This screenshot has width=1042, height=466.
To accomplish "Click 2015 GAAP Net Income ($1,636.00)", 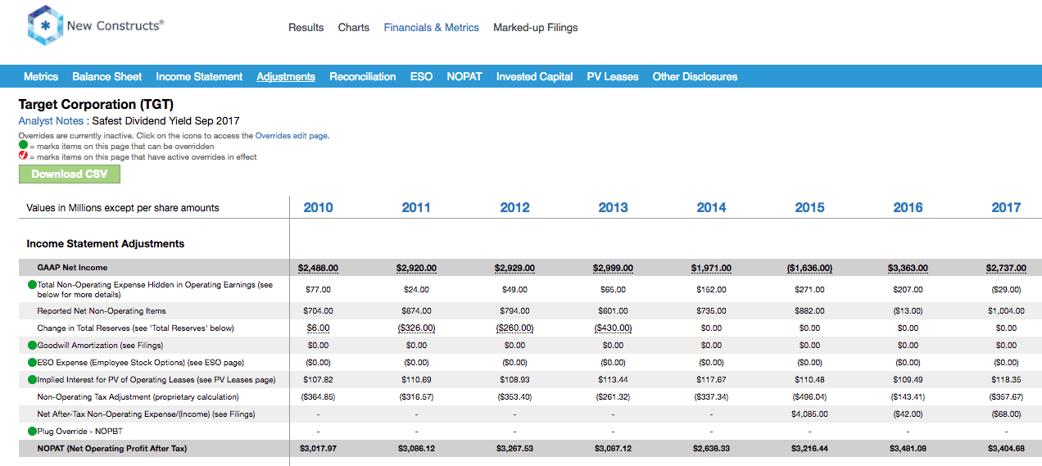I will [809, 268].
